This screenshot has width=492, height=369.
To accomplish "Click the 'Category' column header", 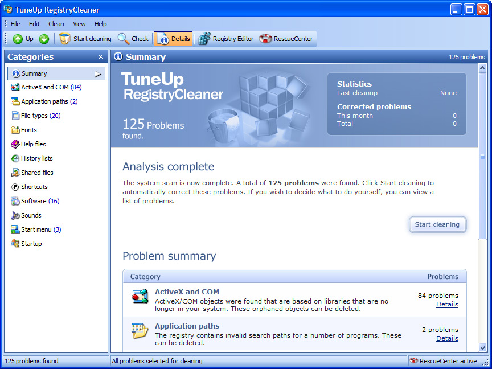I will click(145, 277).
